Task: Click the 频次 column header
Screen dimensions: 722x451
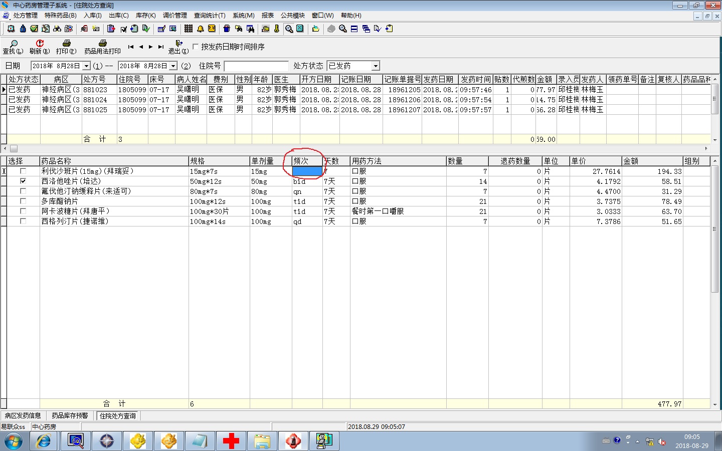Action: pyautogui.click(x=307, y=161)
